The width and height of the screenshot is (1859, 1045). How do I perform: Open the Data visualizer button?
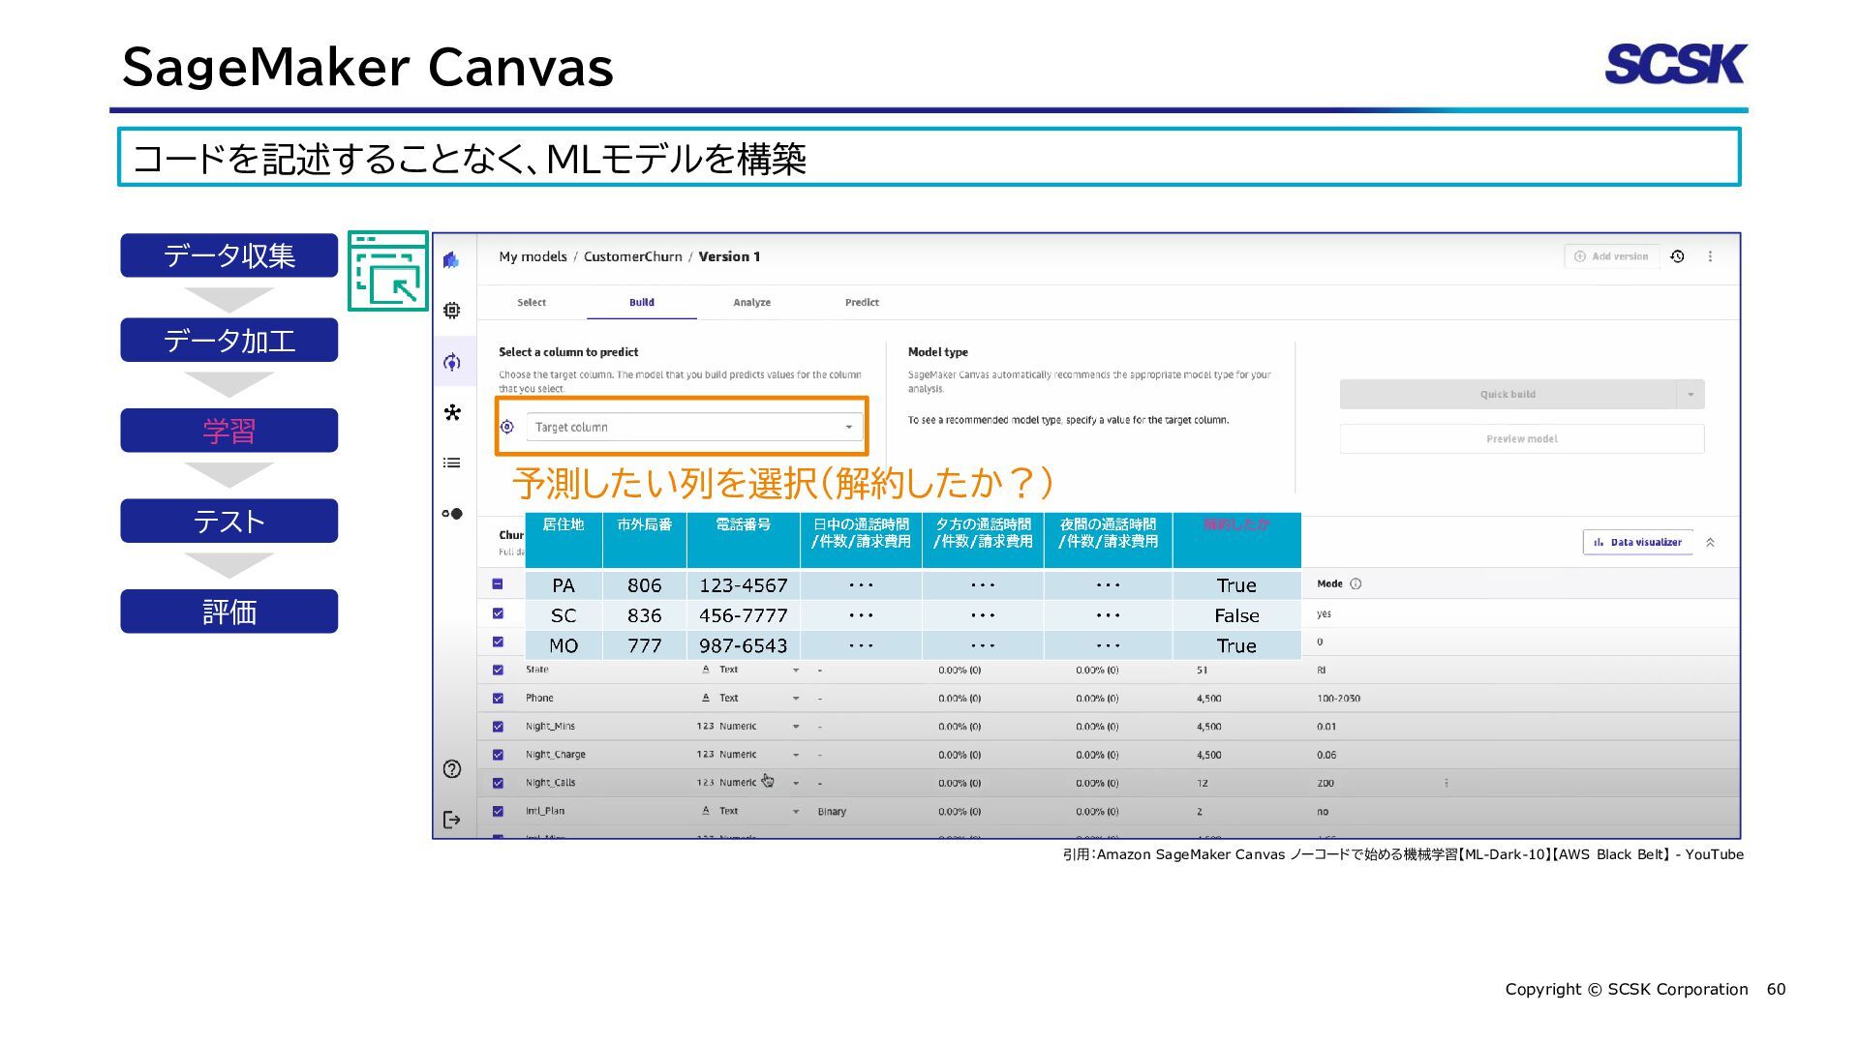(x=1638, y=542)
